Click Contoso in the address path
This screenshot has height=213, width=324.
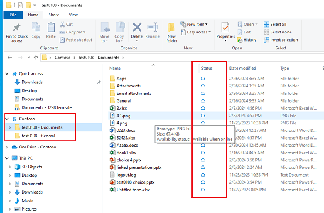point(62,58)
